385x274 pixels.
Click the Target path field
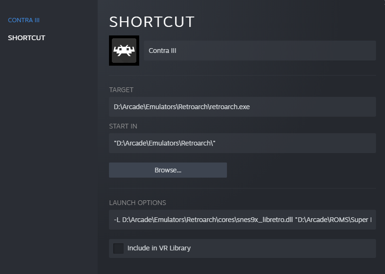243,107
